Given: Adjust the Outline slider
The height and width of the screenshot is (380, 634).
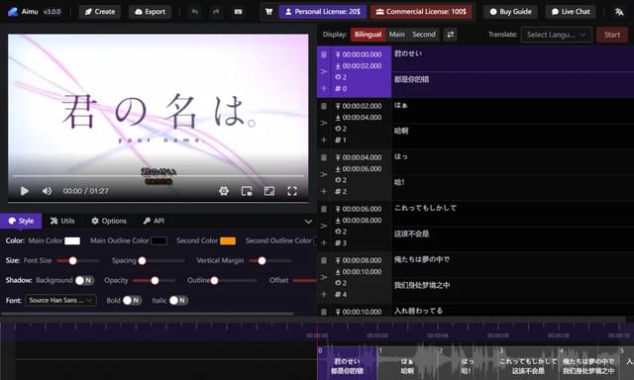Looking at the screenshot, I should tap(234, 280).
